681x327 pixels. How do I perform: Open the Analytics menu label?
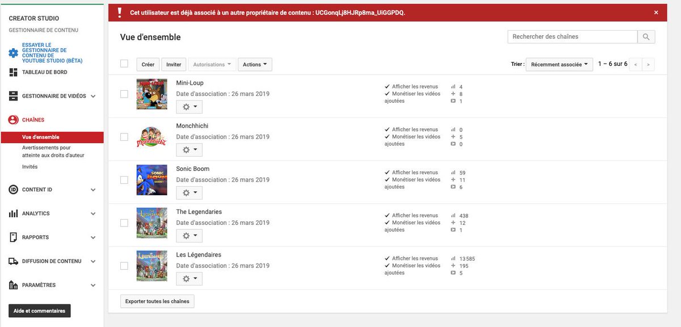click(36, 213)
